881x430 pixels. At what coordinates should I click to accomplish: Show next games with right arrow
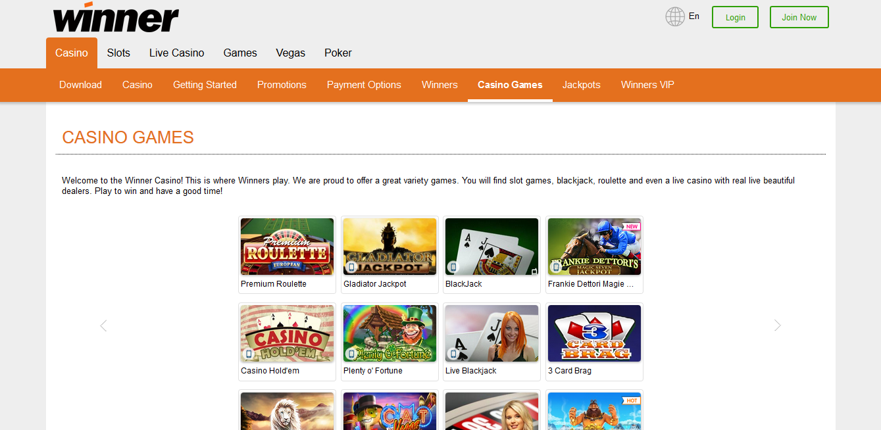[x=778, y=325]
